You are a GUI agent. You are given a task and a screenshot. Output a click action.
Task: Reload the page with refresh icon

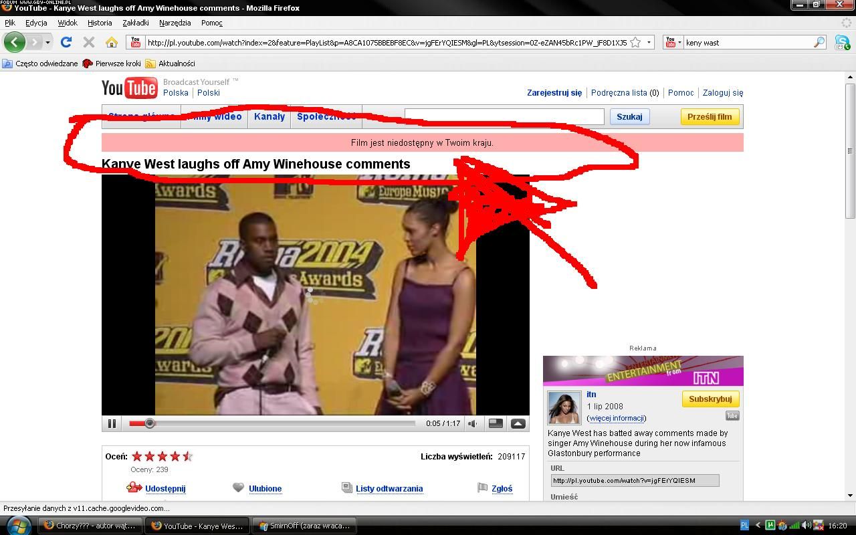point(66,42)
